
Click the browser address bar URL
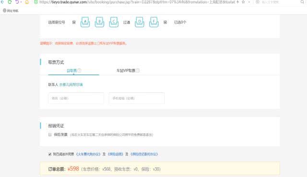point(137,2)
